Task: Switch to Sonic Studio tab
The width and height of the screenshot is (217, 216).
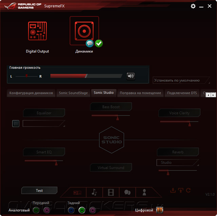Action: [104, 93]
